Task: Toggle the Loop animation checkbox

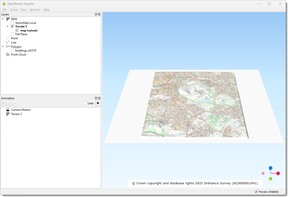Action: click(x=85, y=103)
